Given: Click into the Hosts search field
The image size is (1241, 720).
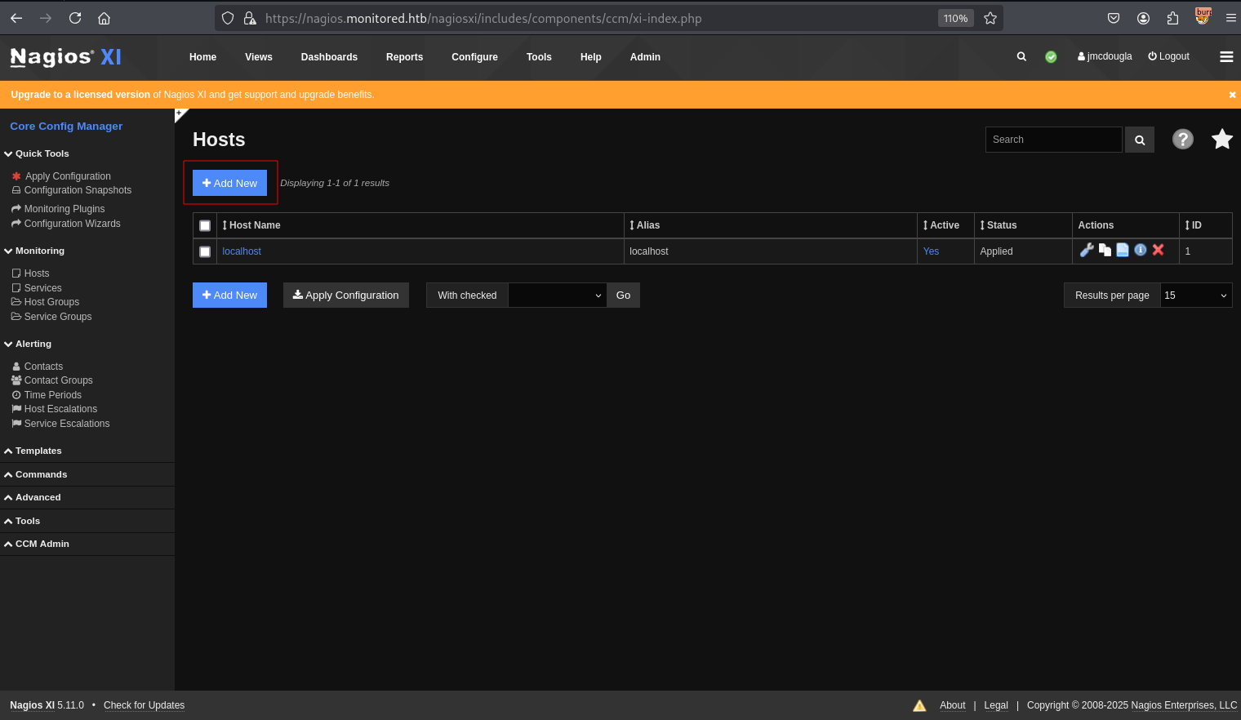Looking at the screenshot, I should pyautogui.click(x=1053, y=140).
